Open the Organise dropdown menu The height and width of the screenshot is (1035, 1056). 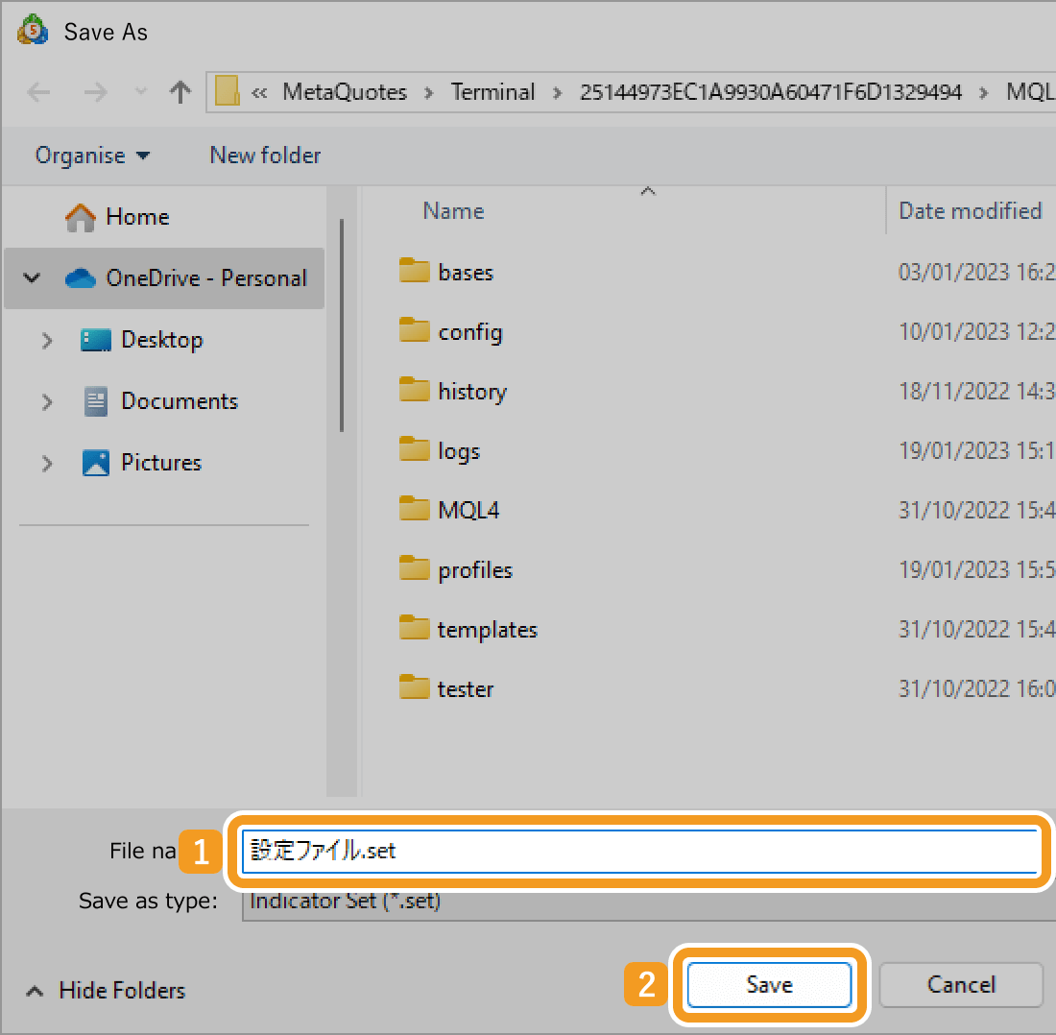(91, 155)
